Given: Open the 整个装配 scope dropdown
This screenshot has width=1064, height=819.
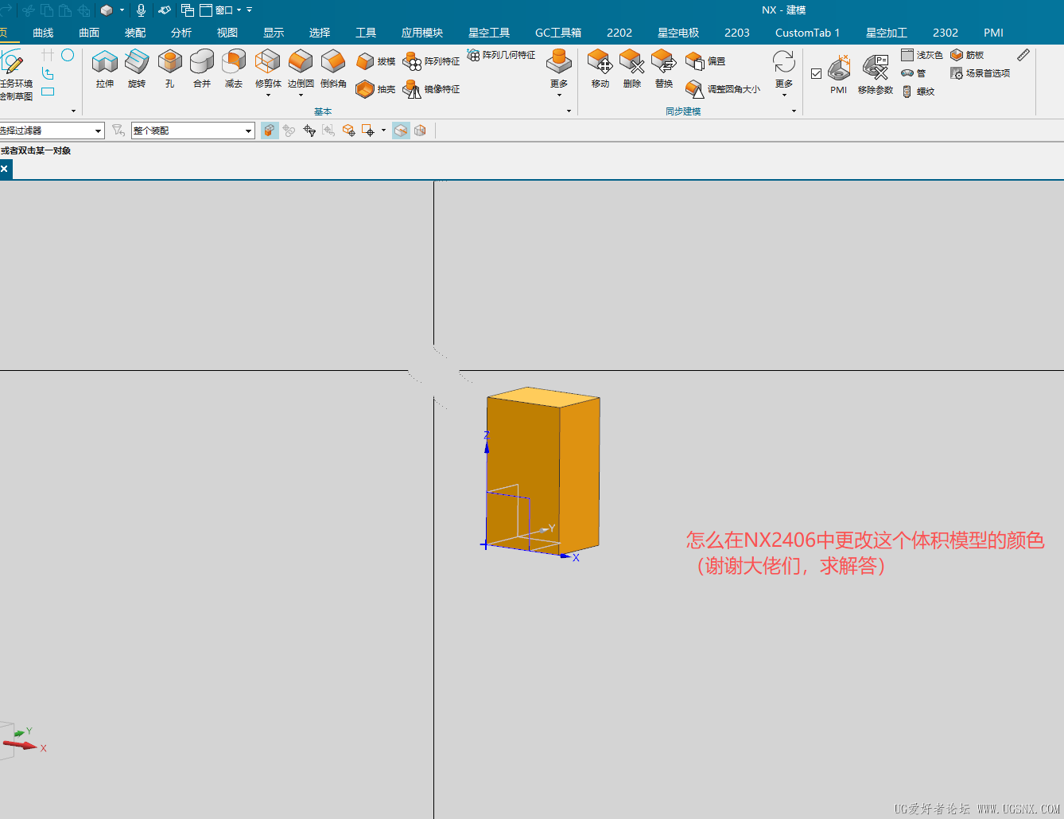Looking at the screenshot, I should pyautogui.click(x=192, y=131).
